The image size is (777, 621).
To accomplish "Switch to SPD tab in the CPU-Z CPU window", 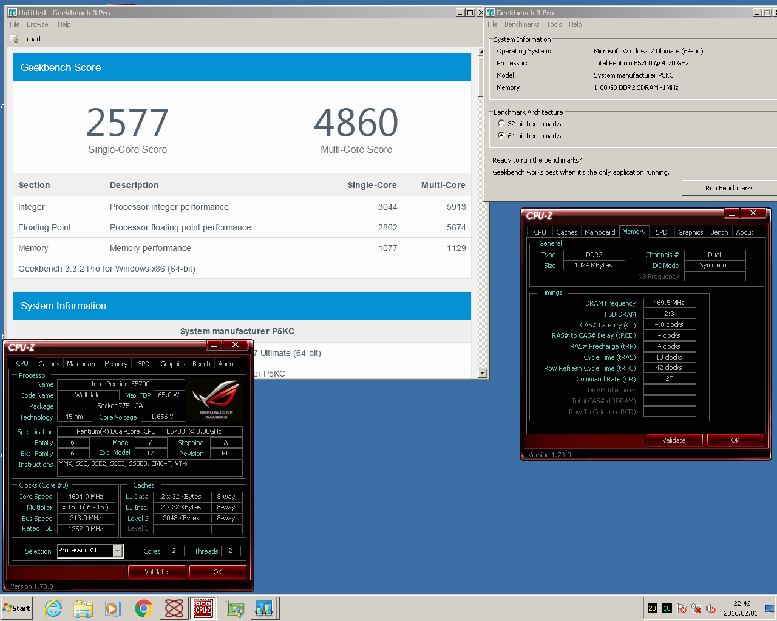I will [x=143, y=364].
